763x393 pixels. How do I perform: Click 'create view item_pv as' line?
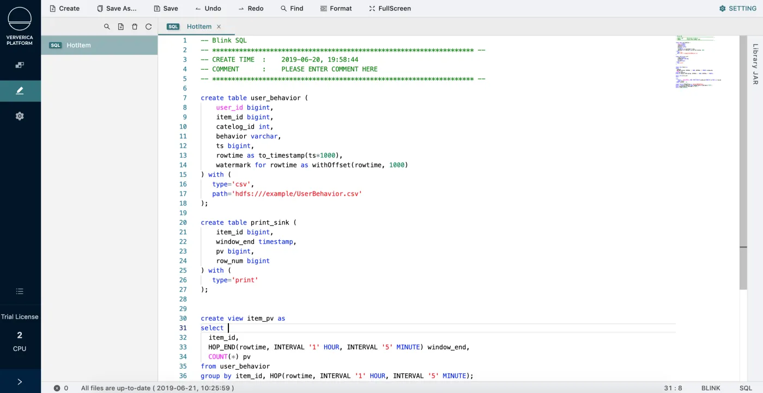point(243,318)
